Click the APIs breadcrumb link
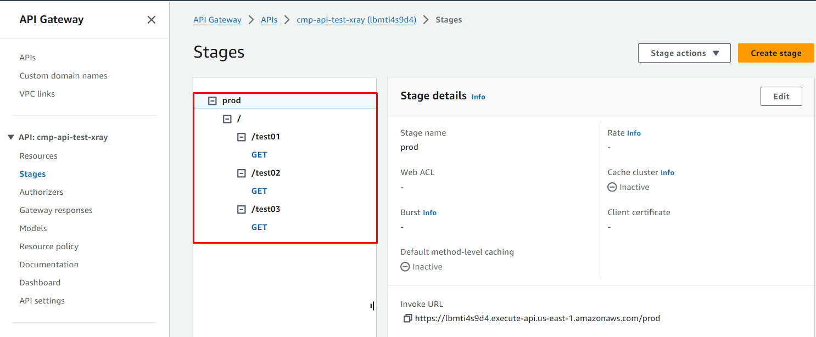 click(x=269, y=20)
